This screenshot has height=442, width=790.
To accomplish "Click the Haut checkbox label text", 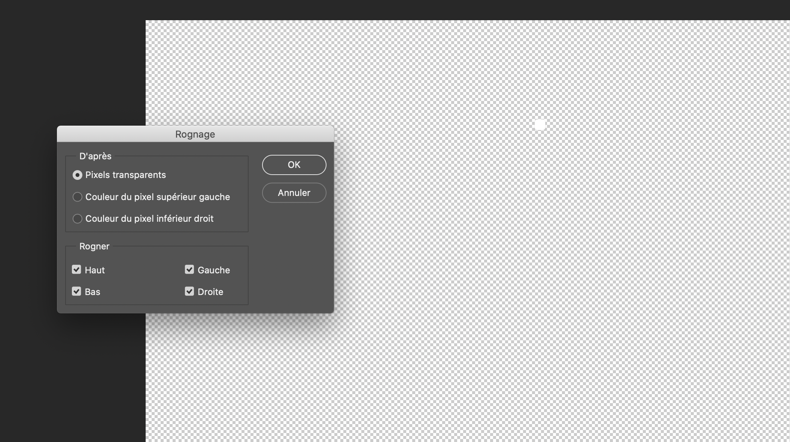I will tap(94, 270).
